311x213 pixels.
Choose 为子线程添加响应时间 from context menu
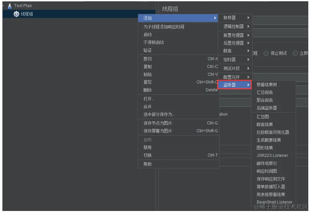pyautogui.click(x=178, y=27)
